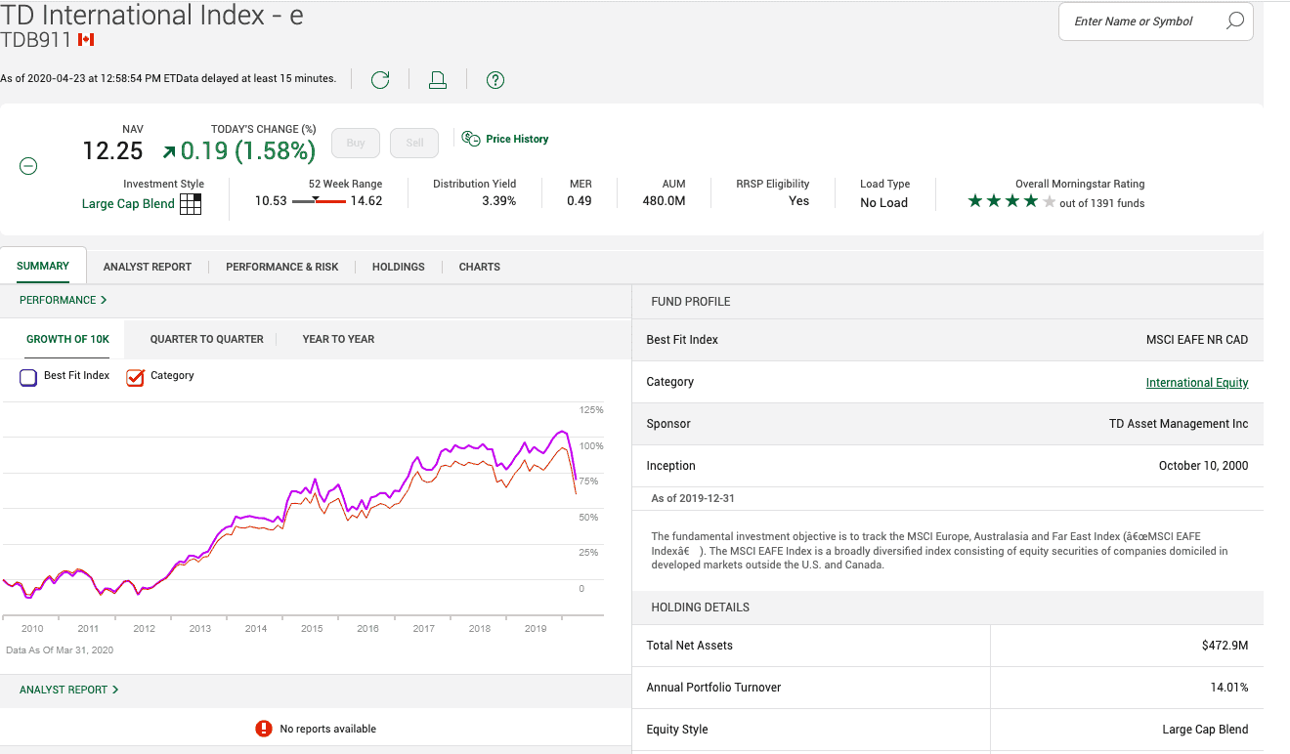The image size is (1290, 754).
Task: Click the Load Type value No Load
Action: [x=883, y=203]
